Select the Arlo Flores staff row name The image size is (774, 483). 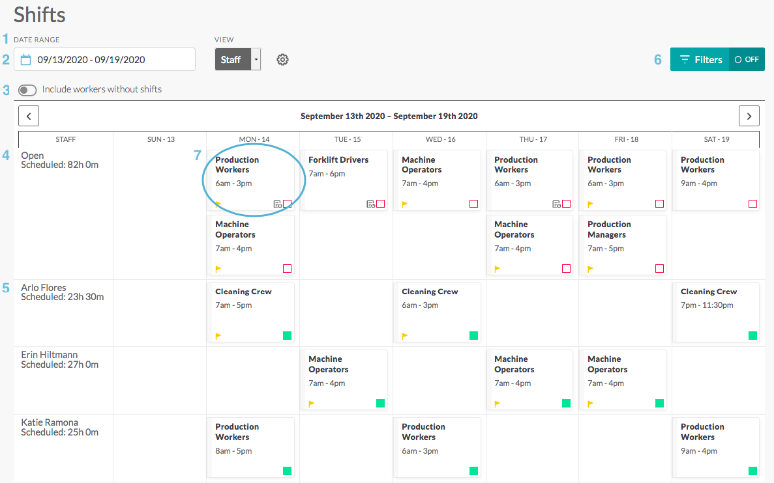pyautogui.click(x=44, y=287)
